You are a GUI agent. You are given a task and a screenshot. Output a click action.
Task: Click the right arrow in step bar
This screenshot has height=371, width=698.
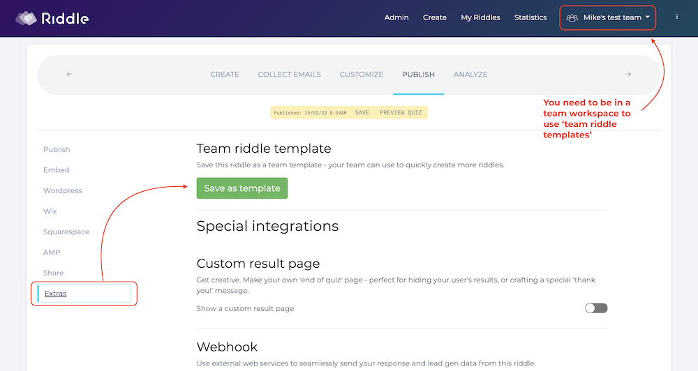628,75
